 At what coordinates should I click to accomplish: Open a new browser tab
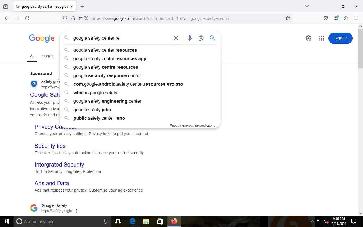(82, 6)
